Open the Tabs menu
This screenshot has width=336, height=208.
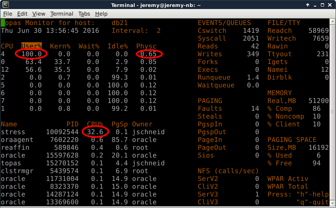(x=84, y=14)
